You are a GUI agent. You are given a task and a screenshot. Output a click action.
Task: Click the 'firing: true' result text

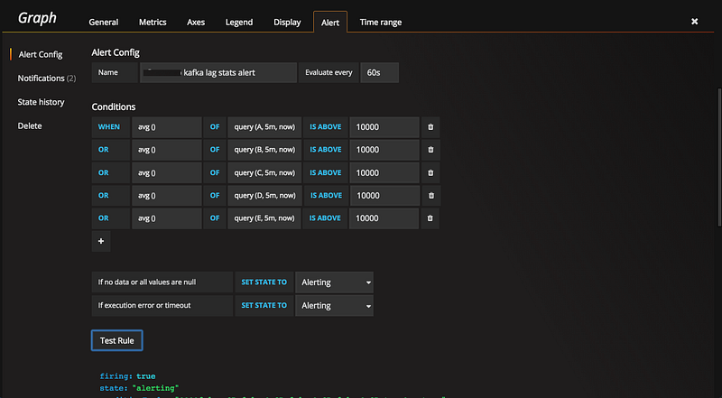(127, 376)
